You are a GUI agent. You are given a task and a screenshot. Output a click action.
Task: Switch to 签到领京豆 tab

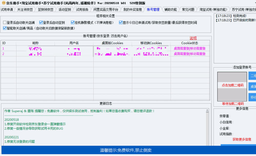(x=46, y=9)
